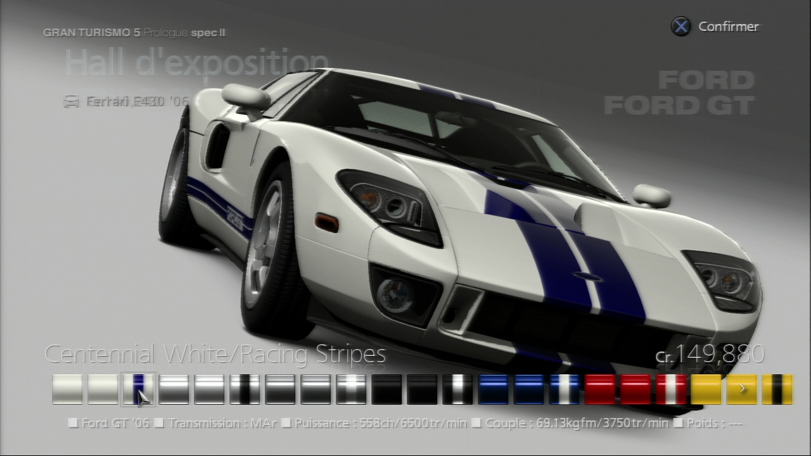811x456 pixels.
Task: Click the Puissance 558ch specification text
Action: pyautogui.click(x=379, y=423)
